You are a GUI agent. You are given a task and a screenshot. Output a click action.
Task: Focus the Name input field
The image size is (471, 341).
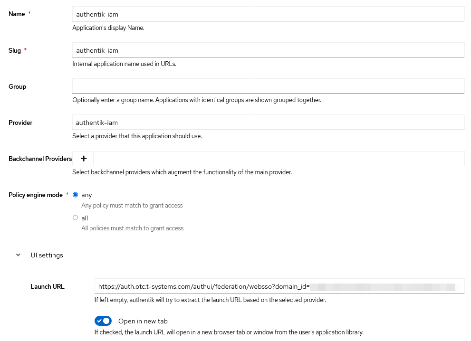click(x=268, y=14)
